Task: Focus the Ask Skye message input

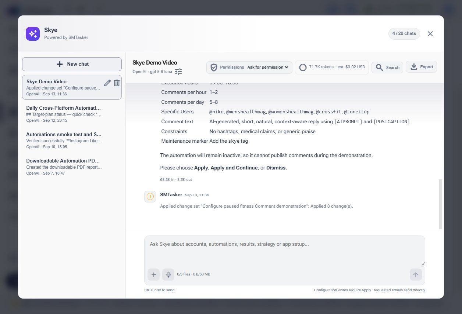Action: pos(285,251)
